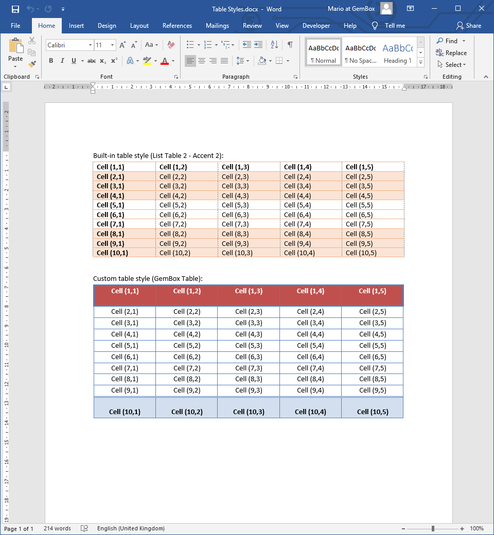Open the Select menu in Editing group
This screenshot has width=494, height=535.
click(x=452, y=64)
